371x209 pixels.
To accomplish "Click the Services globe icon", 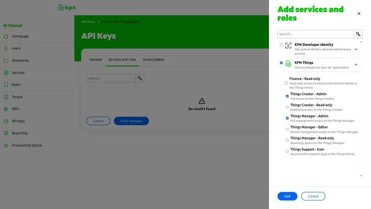I will click(x=6, y=73).
